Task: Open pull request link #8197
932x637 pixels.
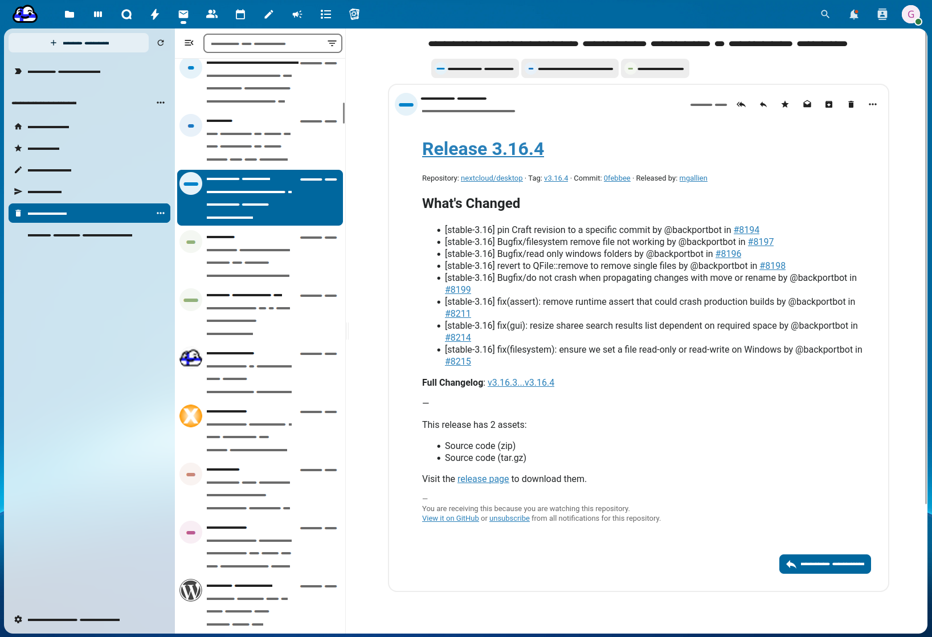Action: click(761, 242)
